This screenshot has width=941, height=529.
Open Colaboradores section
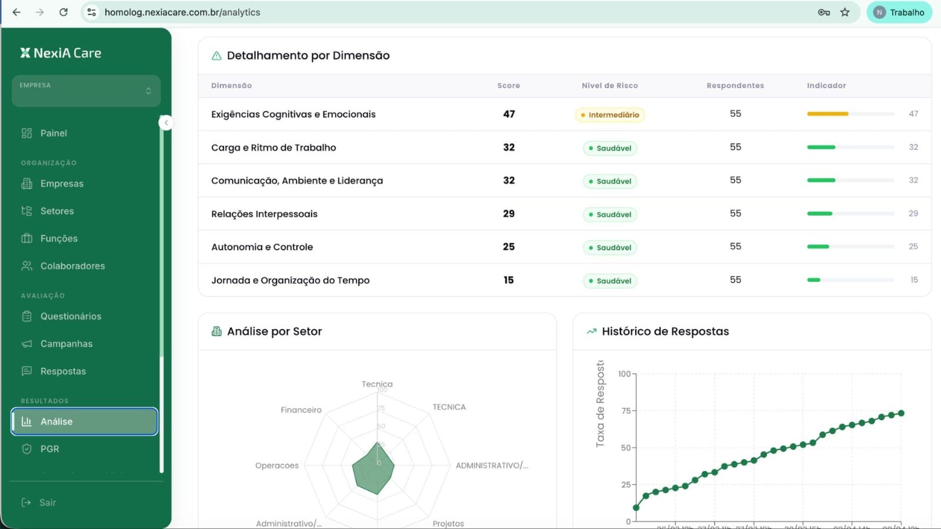pos(84,266)
